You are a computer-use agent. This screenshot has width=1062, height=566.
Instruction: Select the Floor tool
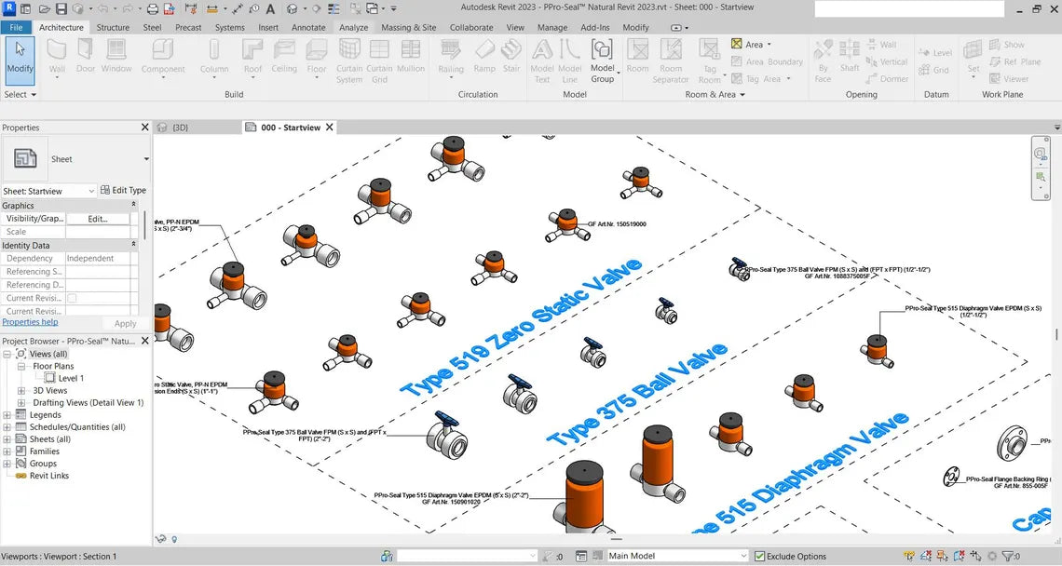coord(317,58)
